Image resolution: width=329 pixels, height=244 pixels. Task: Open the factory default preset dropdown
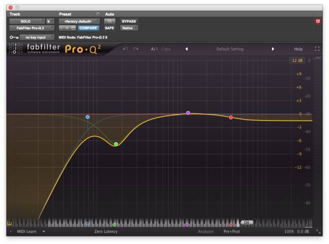pyautogui.click(x=79, y=21)
